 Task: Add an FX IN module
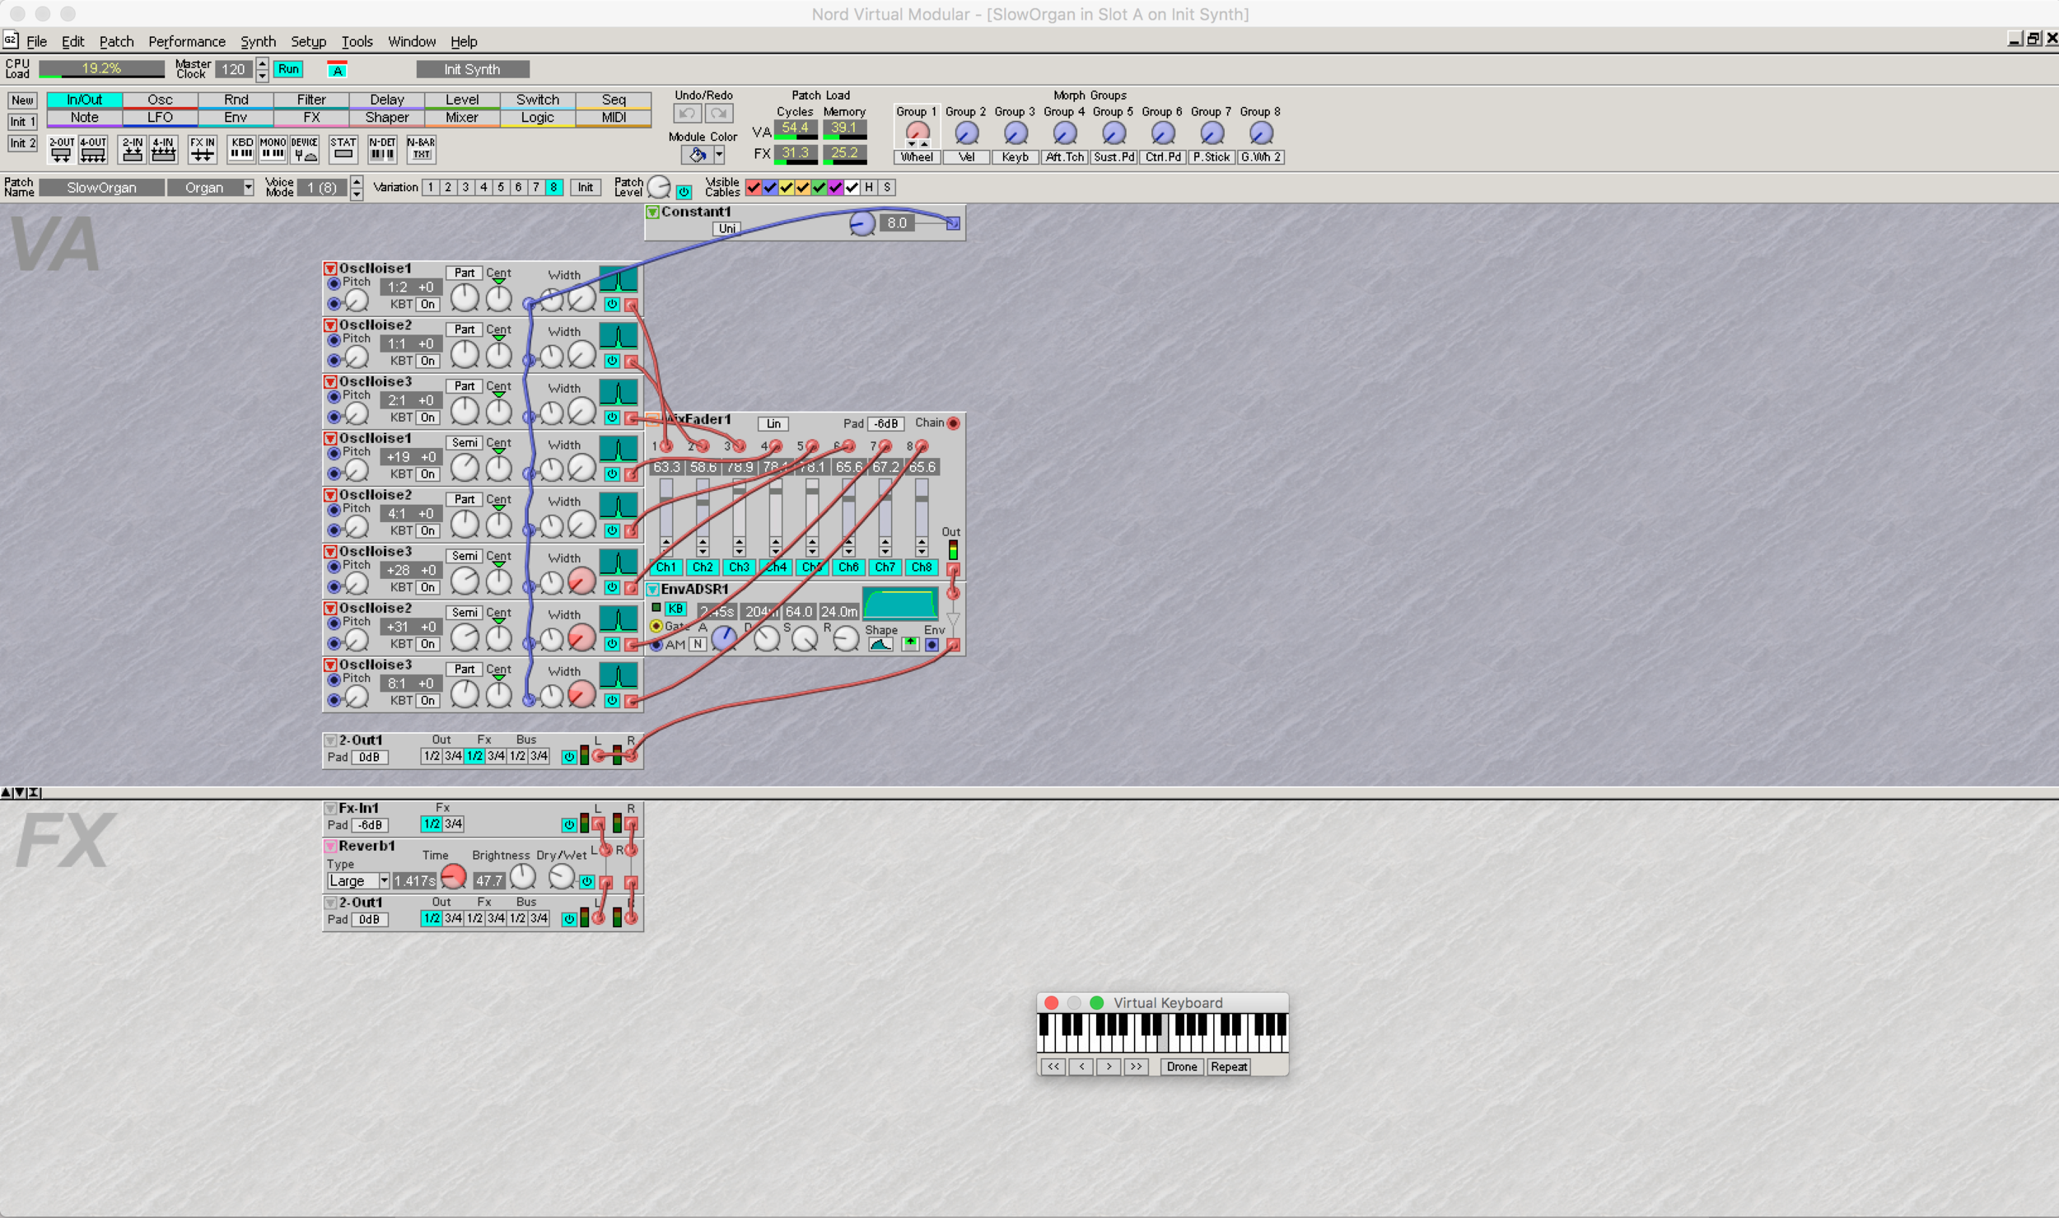point(202,149)
